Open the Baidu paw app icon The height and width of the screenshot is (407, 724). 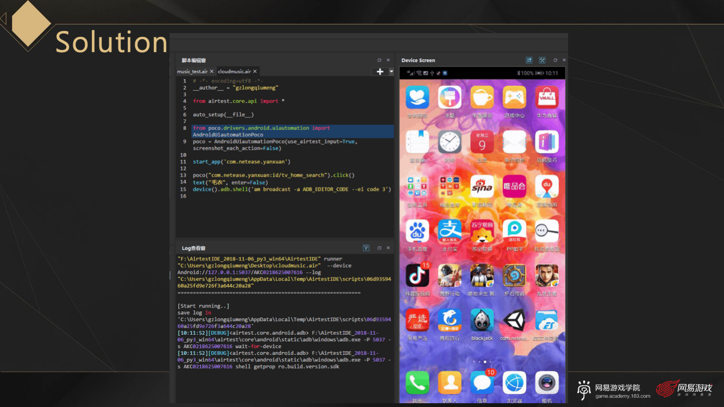coord(417,231)
